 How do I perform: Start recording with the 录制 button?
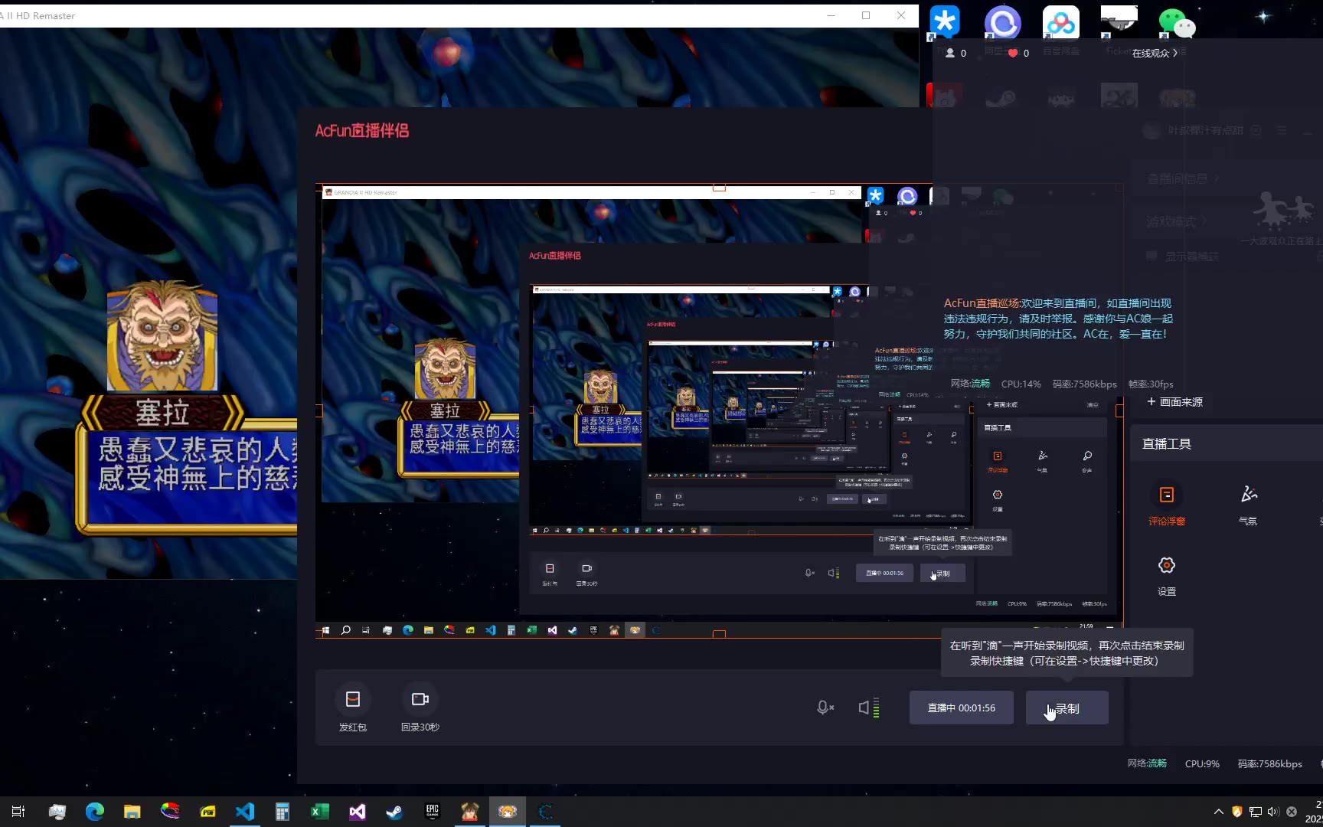click(1067, 708)
